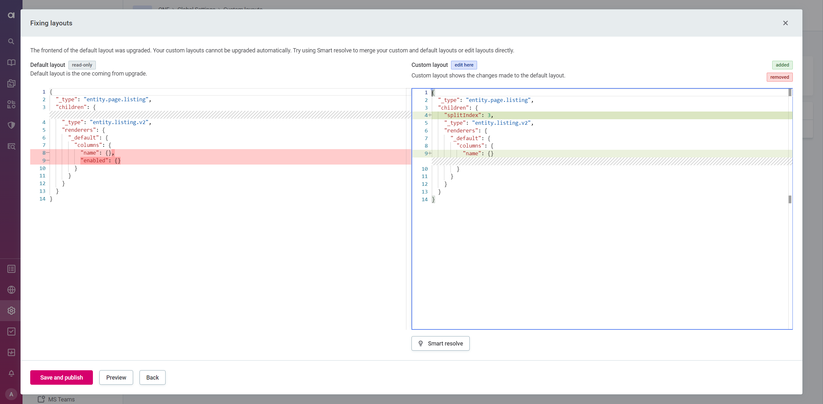Open the Preview of the layout

click(116, 377)
